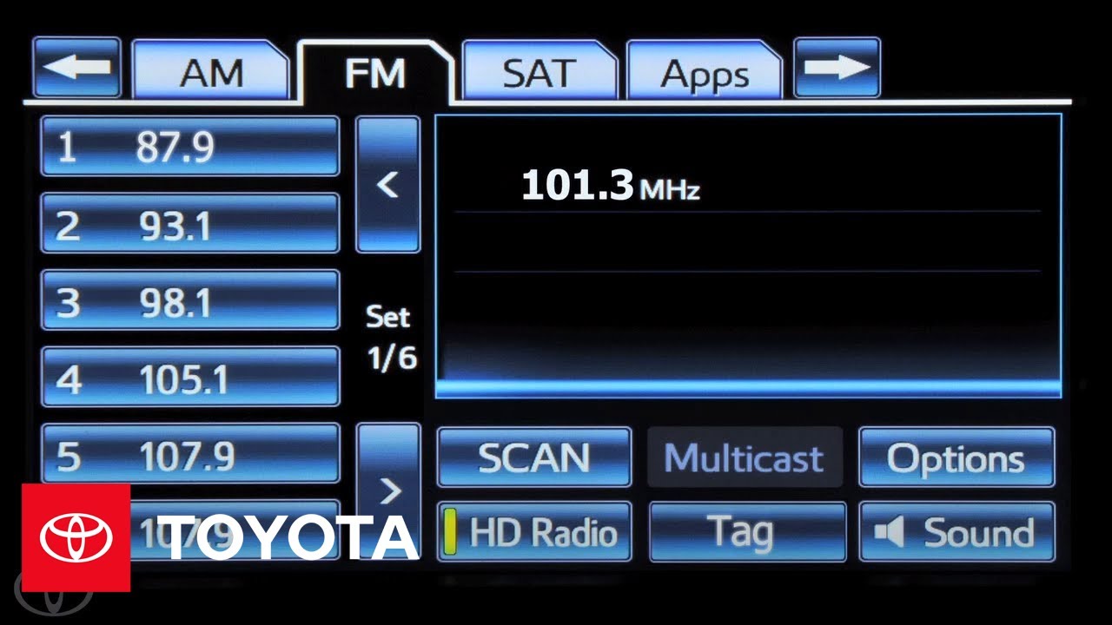The height and width of the screenshot is (625, 1112).
Task: Open Sound settings with speaker icon
Action: 956,531
